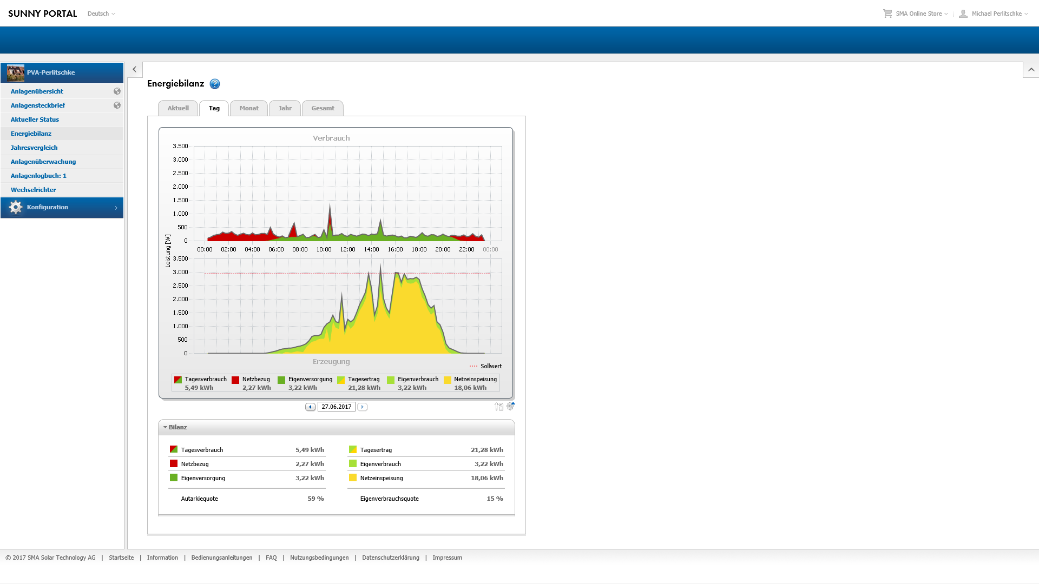This screenshot has height=584, width=1039.
Task: Click globe icon next to Anlagenübersicht
Action: coord(117,91)
